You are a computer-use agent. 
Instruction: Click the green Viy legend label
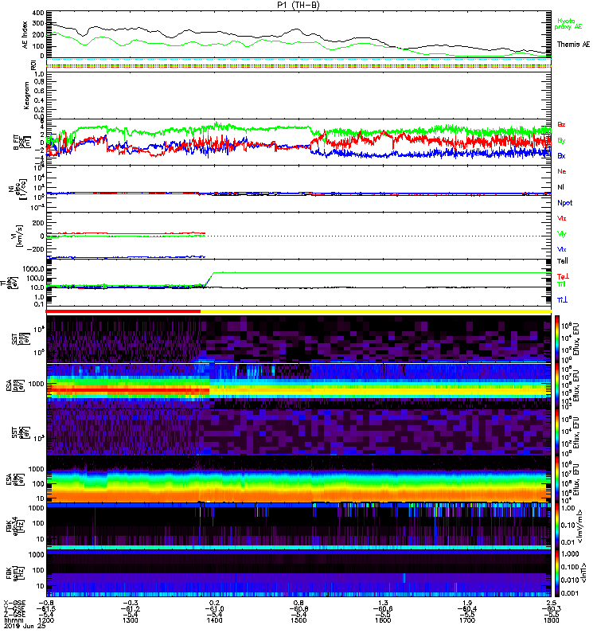562,234
